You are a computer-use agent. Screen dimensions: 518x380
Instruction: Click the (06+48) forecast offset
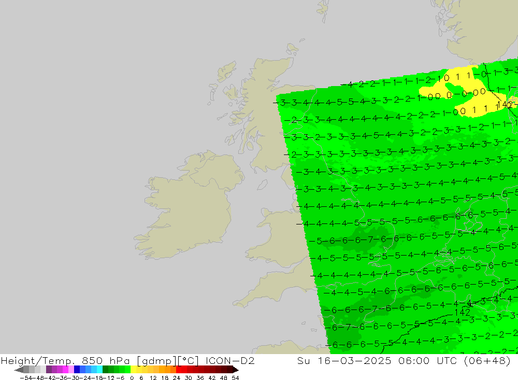(x=487, y=360)
